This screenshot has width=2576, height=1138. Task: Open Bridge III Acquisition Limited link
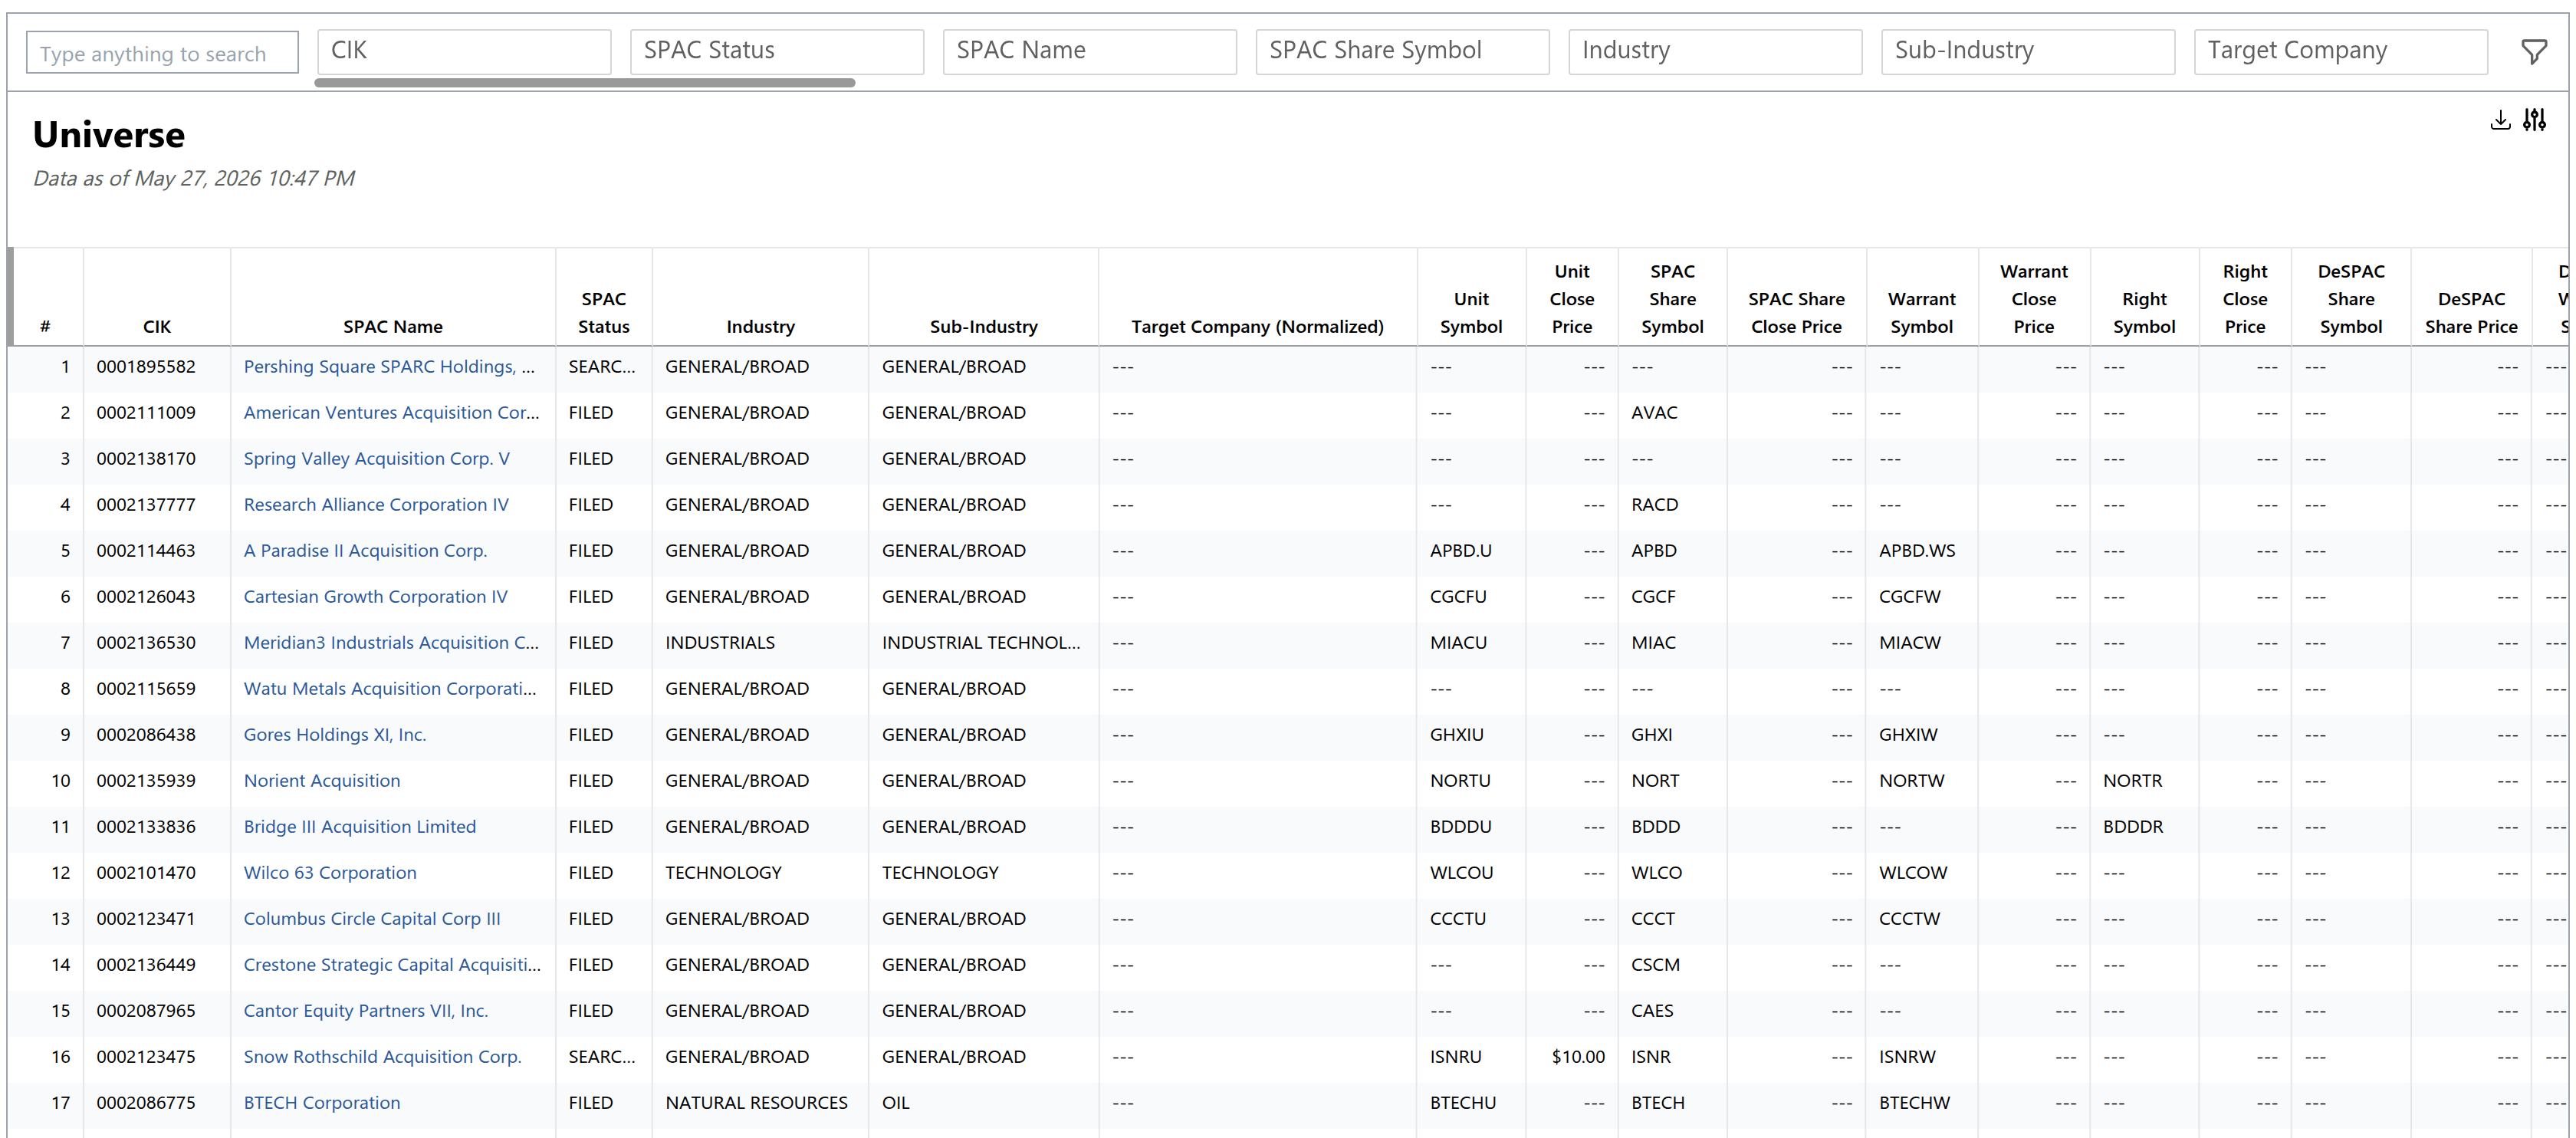tap(359, 827)
